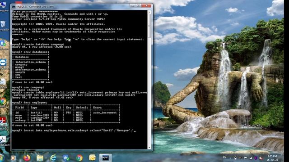This screenshot has height=162, width=289.
Task: Click the '7 rows in set' result line
Action: [32, 82]
